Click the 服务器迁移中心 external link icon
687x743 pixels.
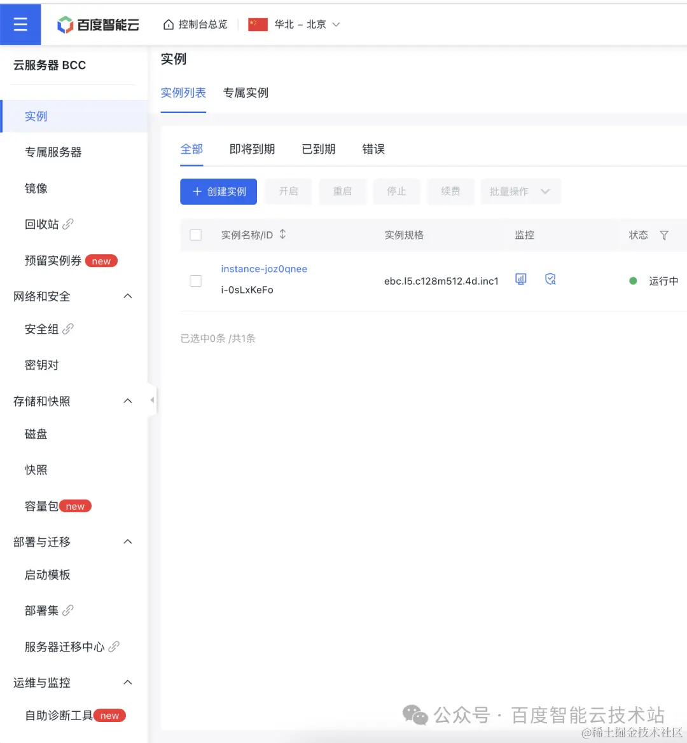click(x=114, y=646)
